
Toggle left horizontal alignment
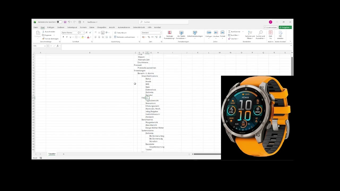click(95, 37)
